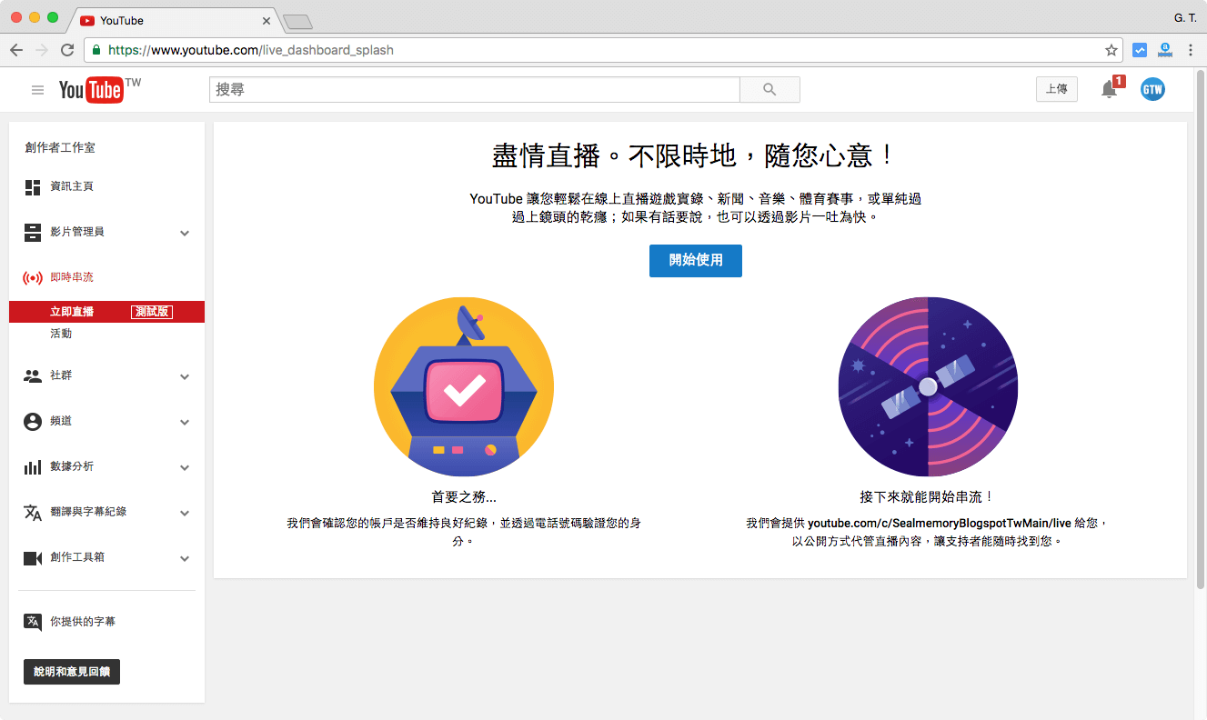Open the 數據分析 analytics icon
Viewport: 1207px width, 720px height.
[31, 466]
